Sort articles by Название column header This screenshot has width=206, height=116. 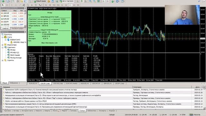point(67,87)
